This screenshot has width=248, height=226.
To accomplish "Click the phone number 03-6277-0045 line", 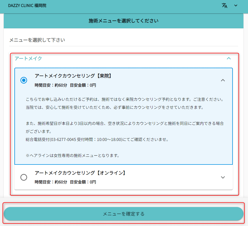I will [97, 139].
